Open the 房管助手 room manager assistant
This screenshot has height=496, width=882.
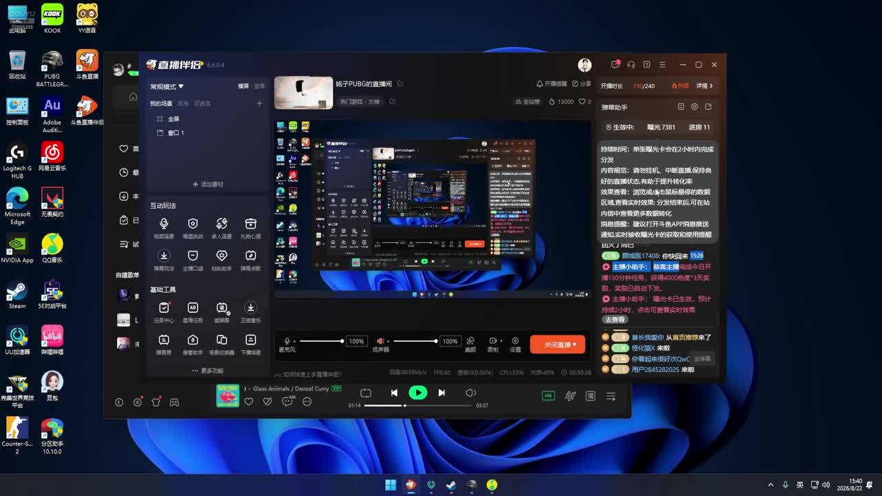pos(193,344)
